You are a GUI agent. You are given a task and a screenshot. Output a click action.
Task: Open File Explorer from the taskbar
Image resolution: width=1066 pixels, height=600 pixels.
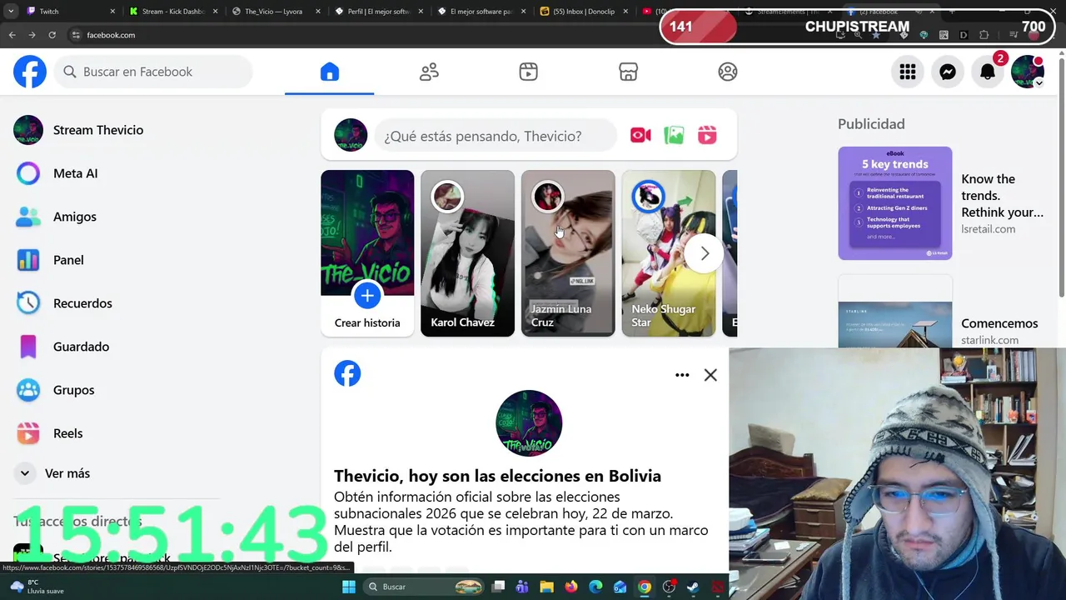click(546, 587)
